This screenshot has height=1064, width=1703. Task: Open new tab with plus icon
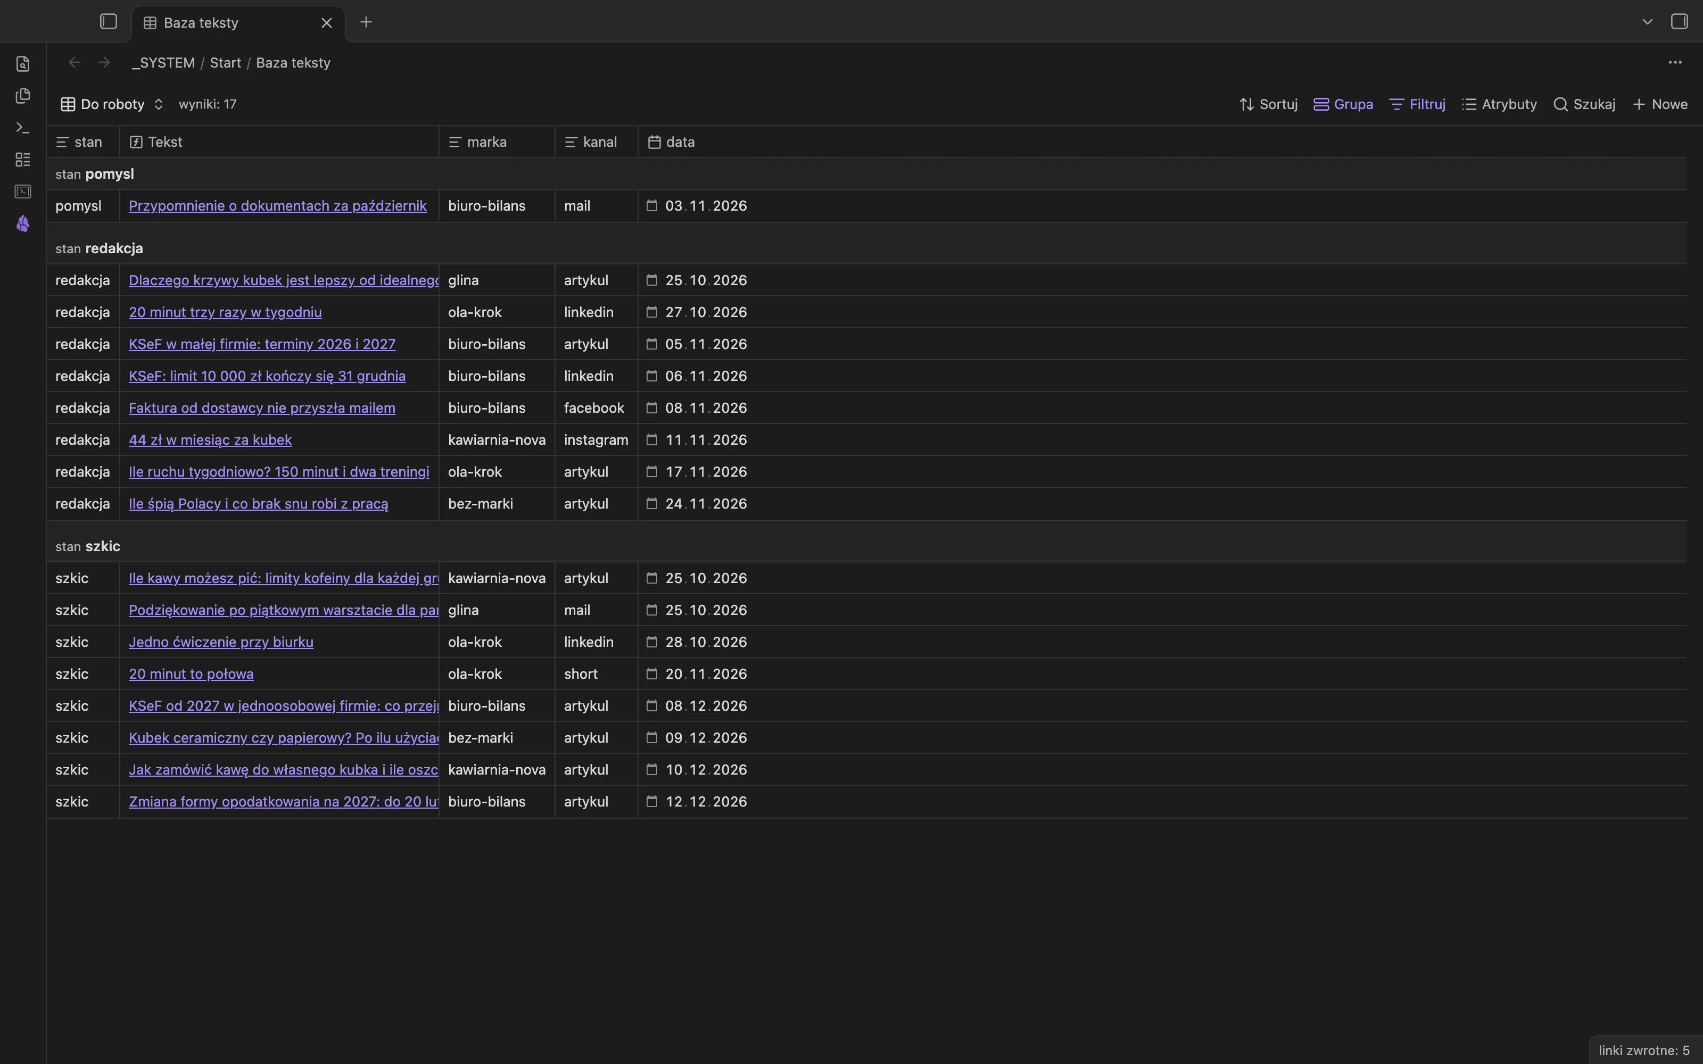[x=366, y=22]
